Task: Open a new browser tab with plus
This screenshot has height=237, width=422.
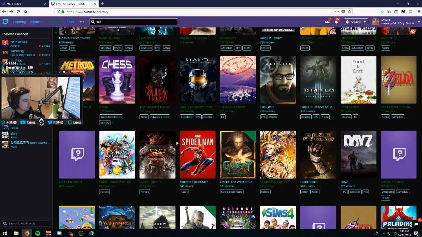Action: point(102,4)
